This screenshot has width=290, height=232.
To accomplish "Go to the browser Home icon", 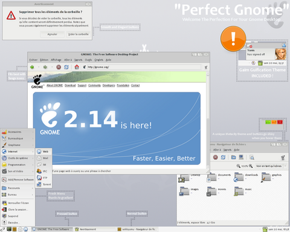I will click(x=77, y=67).
